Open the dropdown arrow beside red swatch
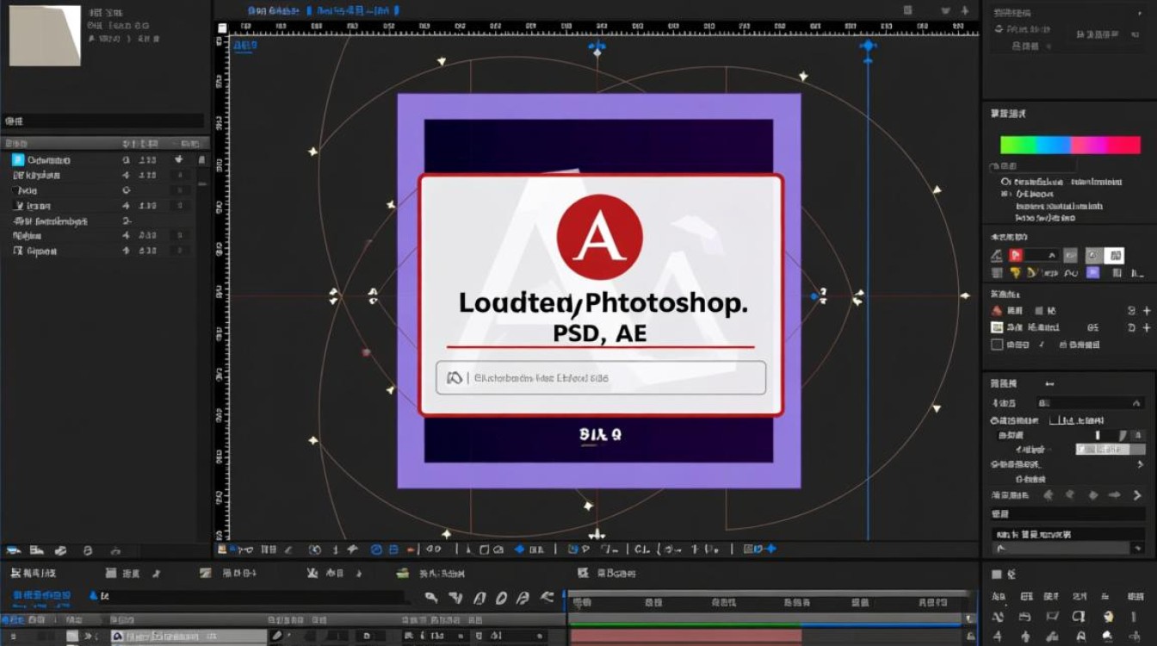The width and height of the screenshot is (1157, 646). [1052, 255]
